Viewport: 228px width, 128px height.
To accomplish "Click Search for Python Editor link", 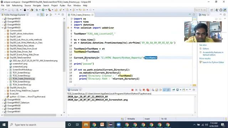I will pos(213,62).
